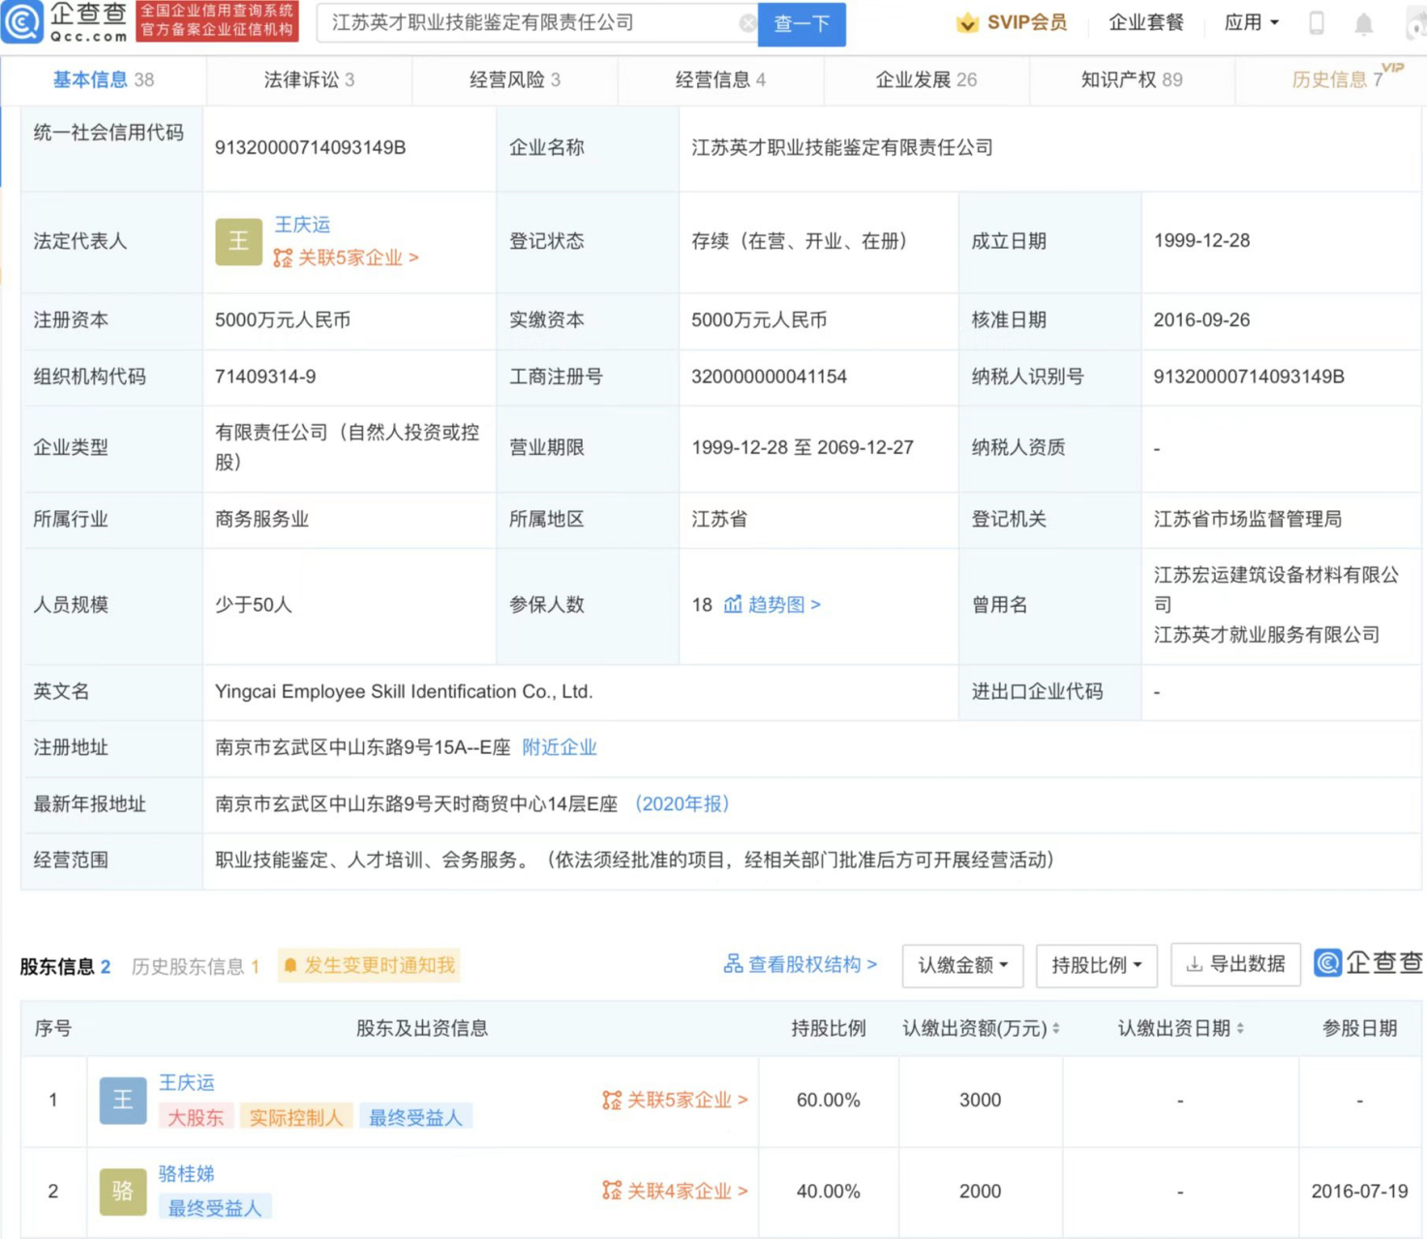Click the 实际控制人 tag
The height and width of the screenshot is (1239, 1427).
(295, 1117)
